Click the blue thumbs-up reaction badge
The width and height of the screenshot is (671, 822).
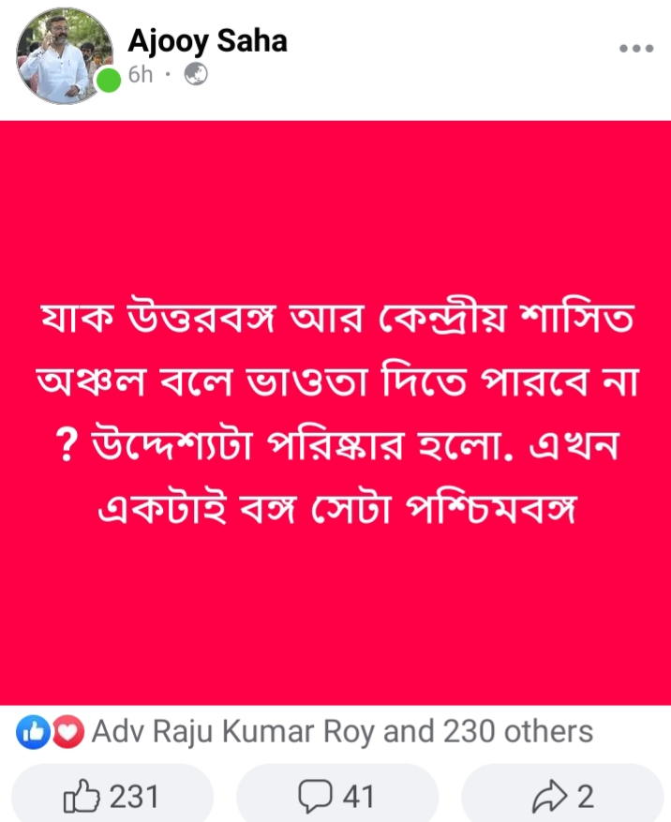click(33, 731)
